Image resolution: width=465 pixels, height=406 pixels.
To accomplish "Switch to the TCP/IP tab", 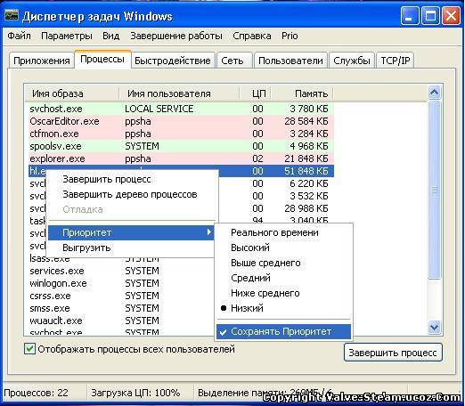I will pyautogui.click(x=396, y=61).
